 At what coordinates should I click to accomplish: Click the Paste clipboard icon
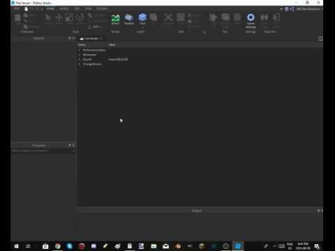point(17,19)
